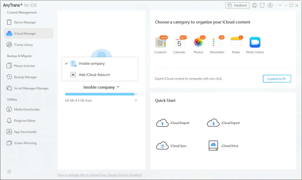This screenshot has width=302, height=180.
Task: Select the imobie company account checkmark
Action: [66, 63]
